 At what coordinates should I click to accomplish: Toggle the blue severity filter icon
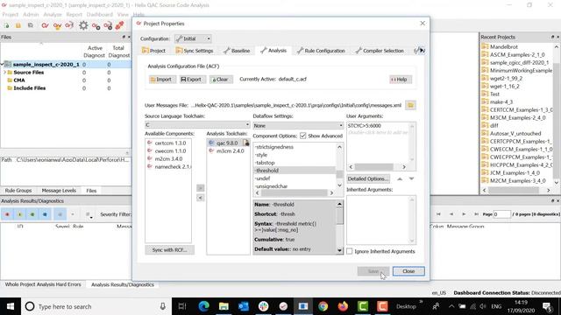click(x=45, y=214)
